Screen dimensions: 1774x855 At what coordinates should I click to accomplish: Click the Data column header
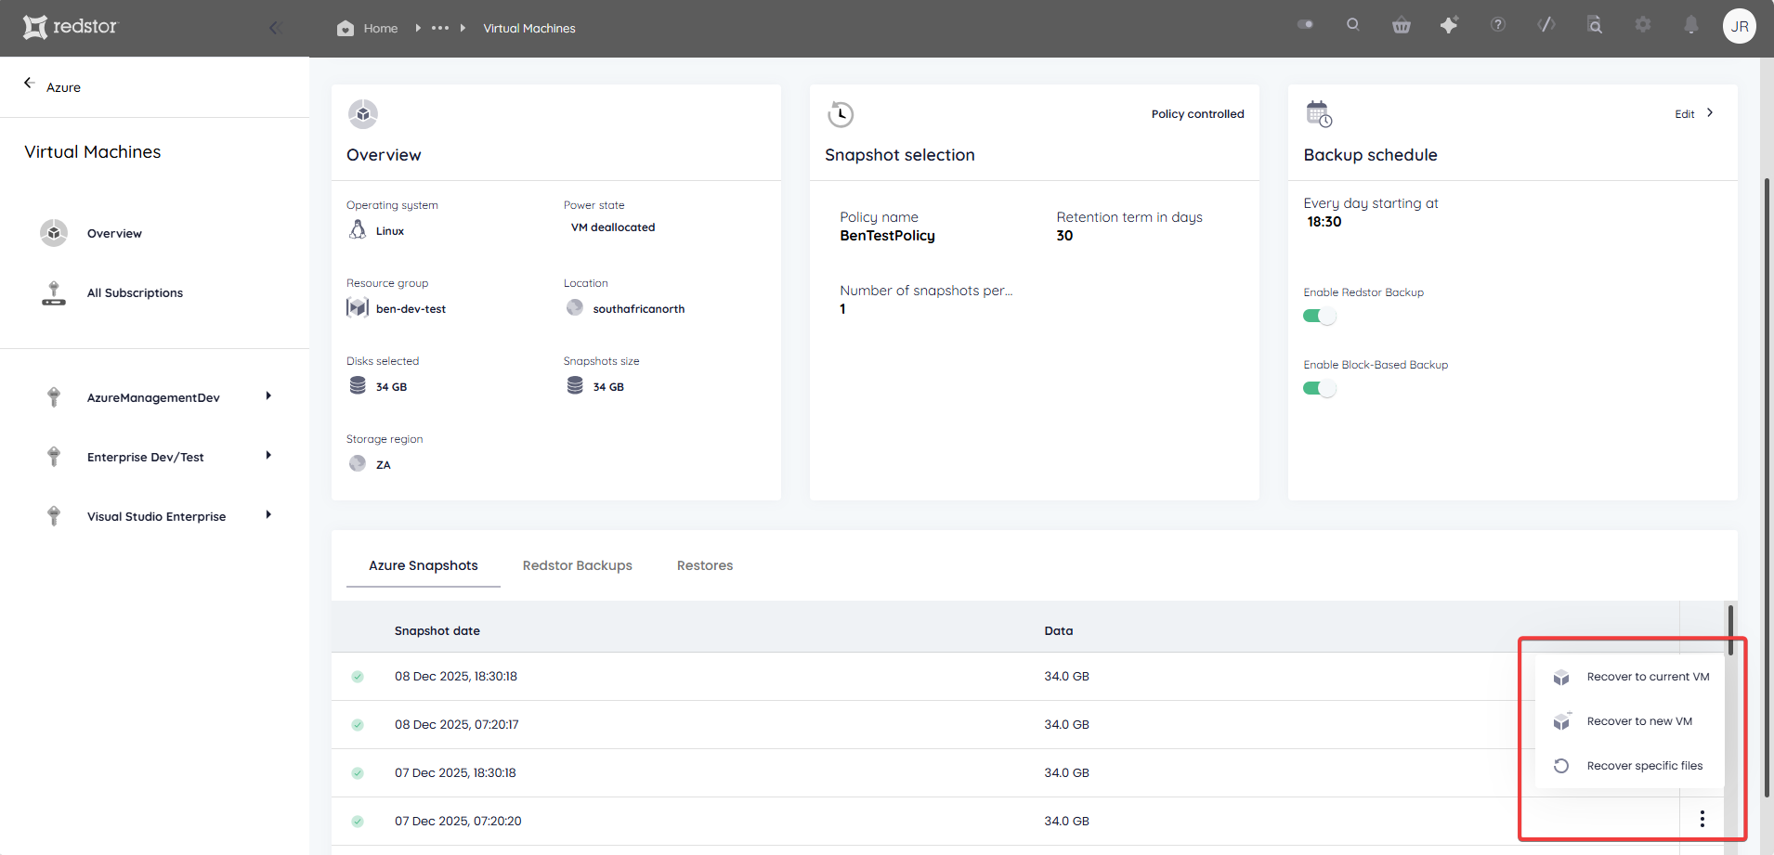point(1059,631)
